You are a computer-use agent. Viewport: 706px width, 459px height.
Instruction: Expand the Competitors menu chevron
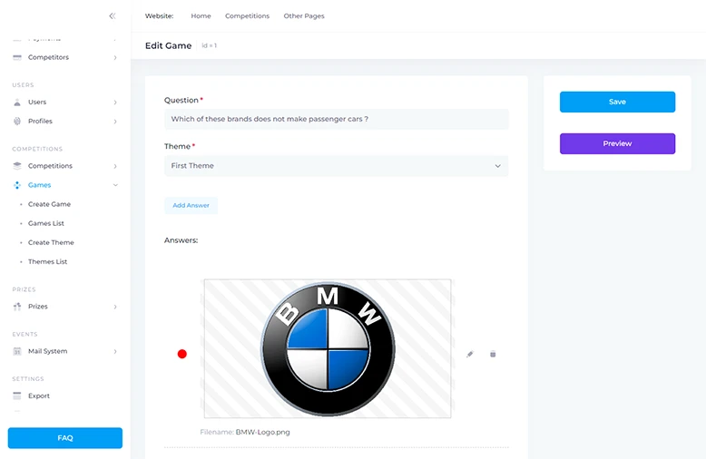(x=115, y=57)
